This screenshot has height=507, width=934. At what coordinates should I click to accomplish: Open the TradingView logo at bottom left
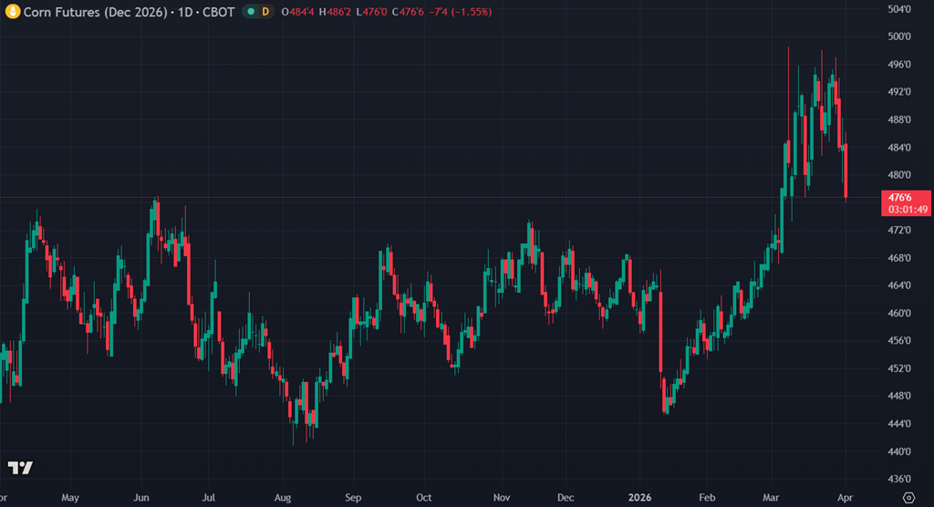pos(20,468)
